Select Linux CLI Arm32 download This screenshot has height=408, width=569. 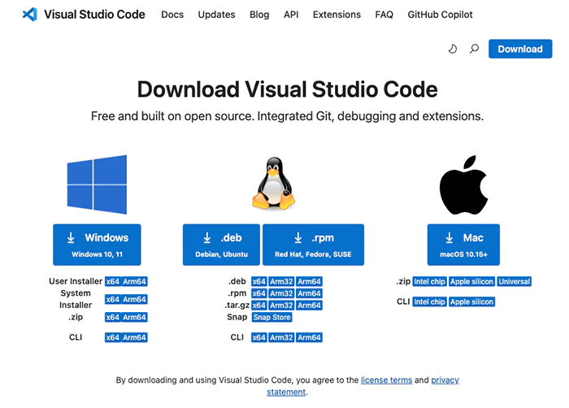click(281, 337)
